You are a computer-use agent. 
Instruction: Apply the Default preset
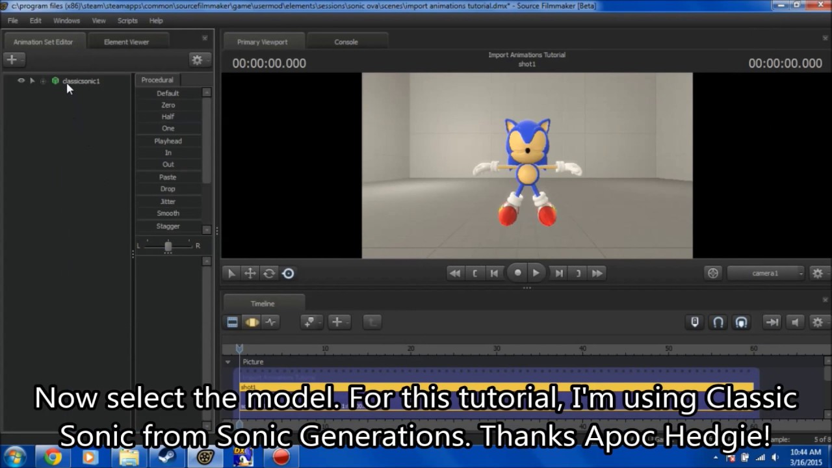[168, 93]
